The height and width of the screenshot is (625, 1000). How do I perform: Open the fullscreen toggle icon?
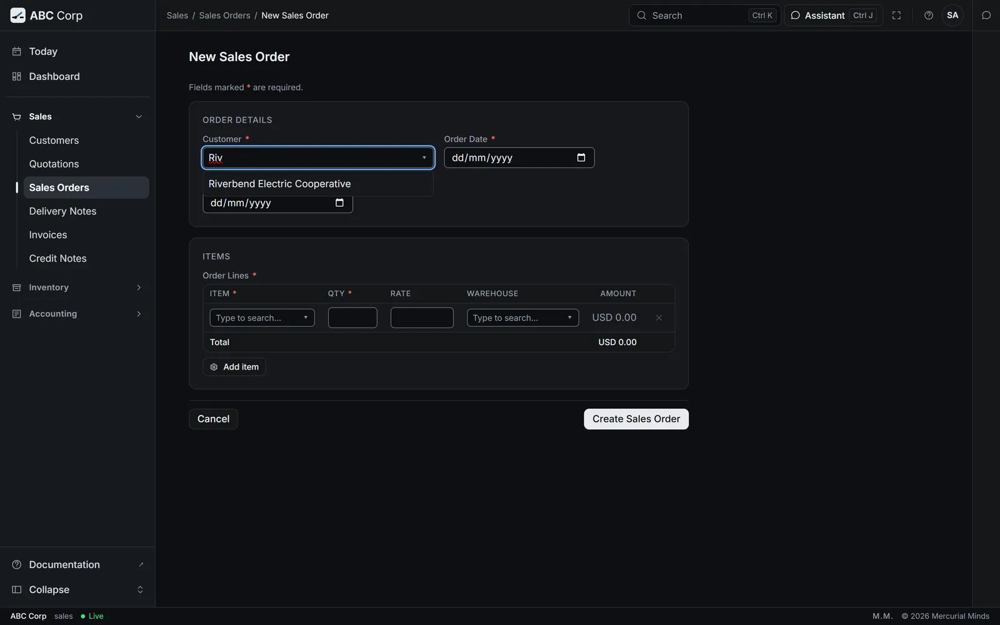click(x=896, y=16)
